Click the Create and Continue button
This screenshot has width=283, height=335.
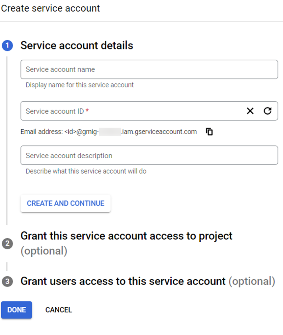pos(65,203)
